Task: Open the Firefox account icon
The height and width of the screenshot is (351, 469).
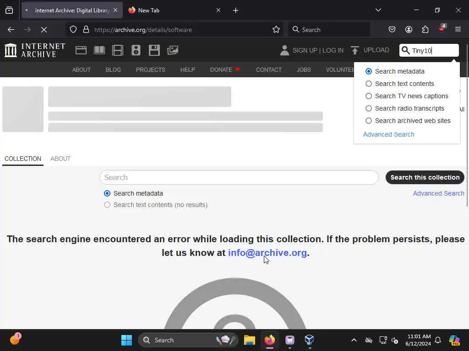Action: coord(409,30)
